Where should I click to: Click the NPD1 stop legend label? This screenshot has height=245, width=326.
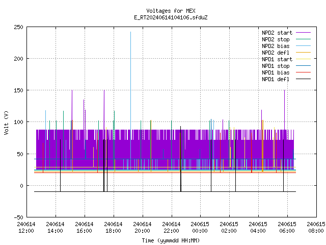tap(276, 66)
